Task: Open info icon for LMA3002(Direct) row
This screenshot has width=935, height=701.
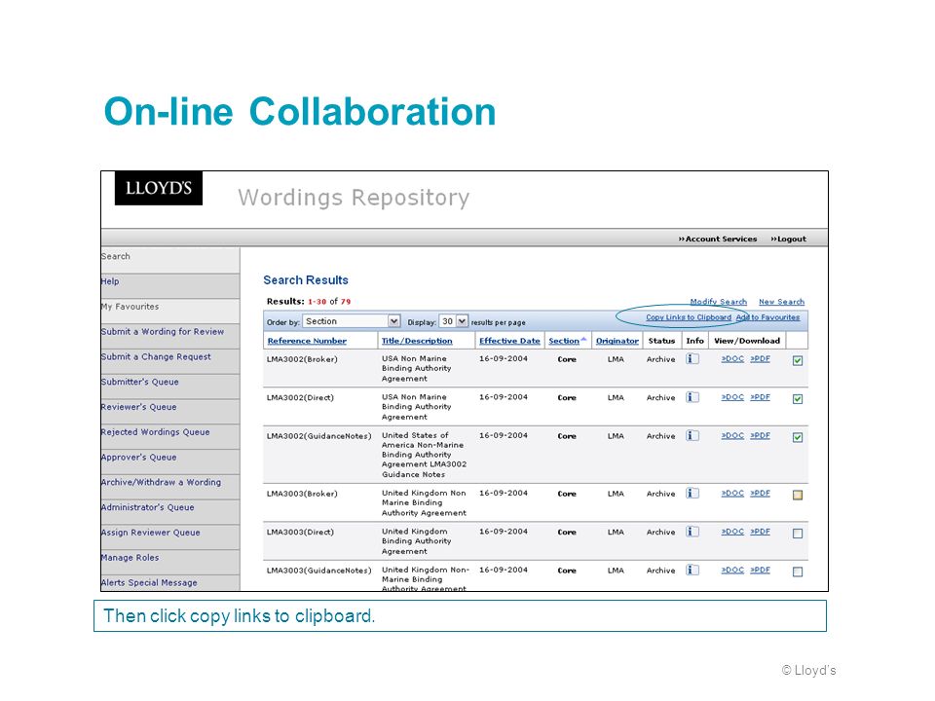Action: click(x=692, y=397)
